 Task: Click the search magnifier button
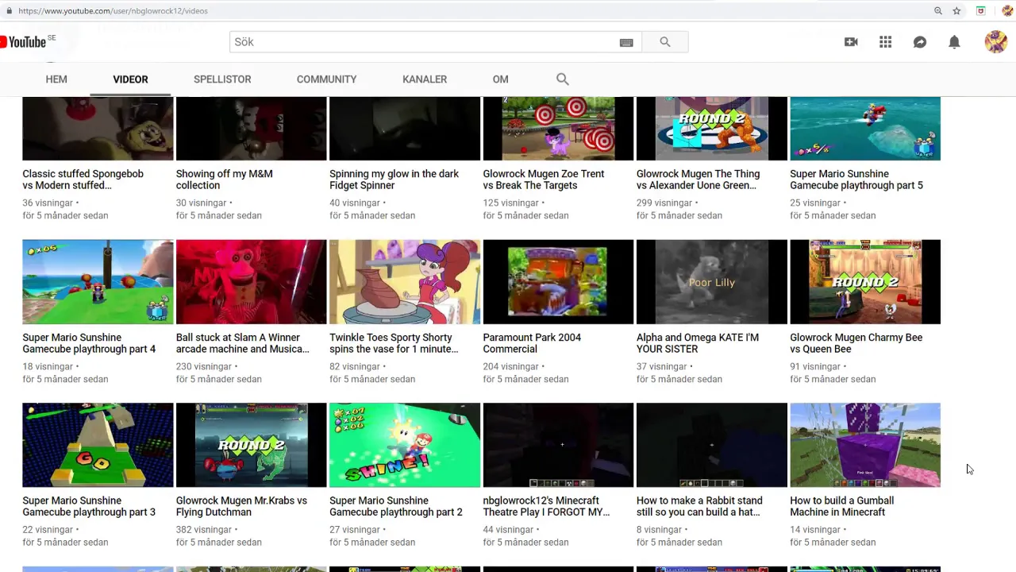point(665,42)
